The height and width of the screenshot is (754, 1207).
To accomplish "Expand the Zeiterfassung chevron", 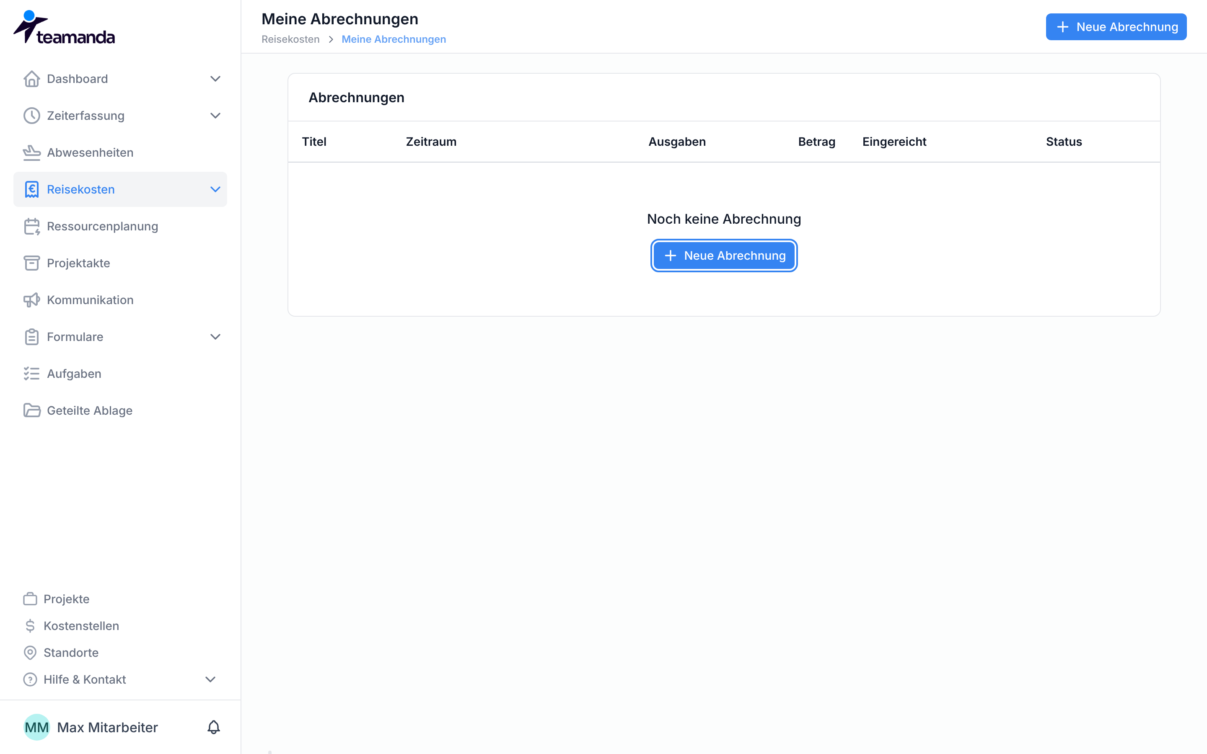I will pyautogui.click(x=215, y=116).
